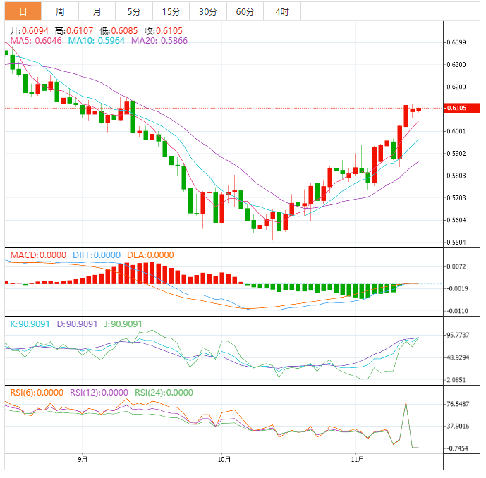The height and width of the screenshot is (478, 486).
Task: Open the 5分 timeframe tab
Action: [134, 11]
